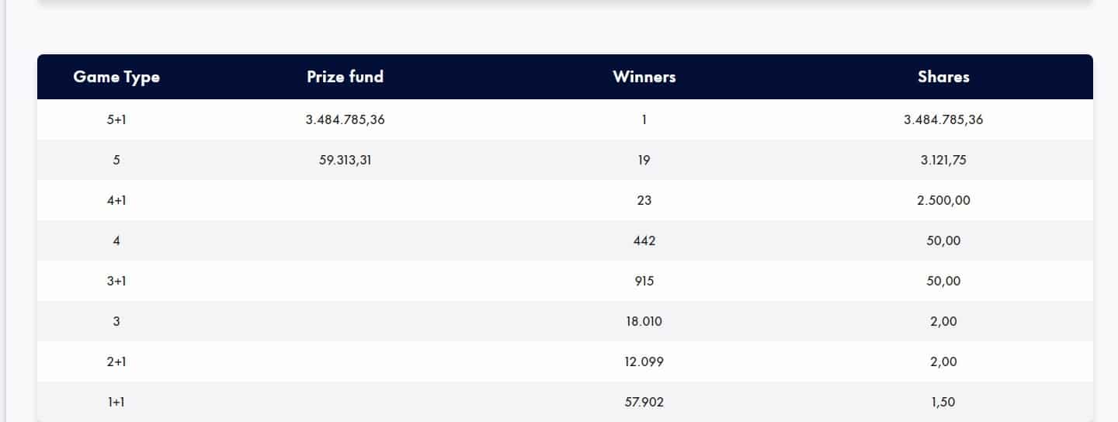Select the 2+1 game type cell
The height and width of the screenshot is (422, 1118).
pos(116,361)
